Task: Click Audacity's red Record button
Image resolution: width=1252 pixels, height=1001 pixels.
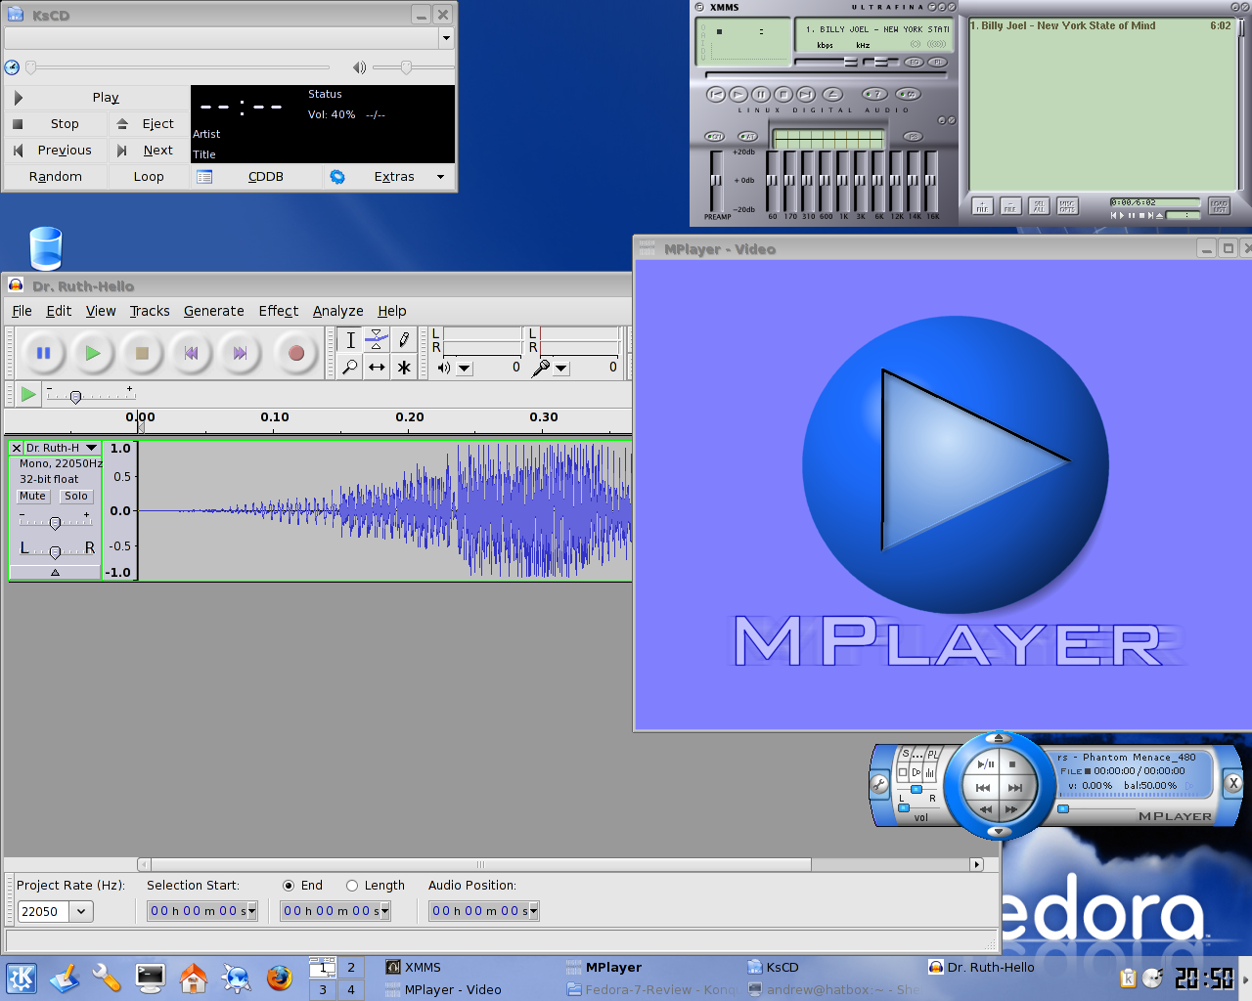Action: pyautogui.click(x=295, y=353)
